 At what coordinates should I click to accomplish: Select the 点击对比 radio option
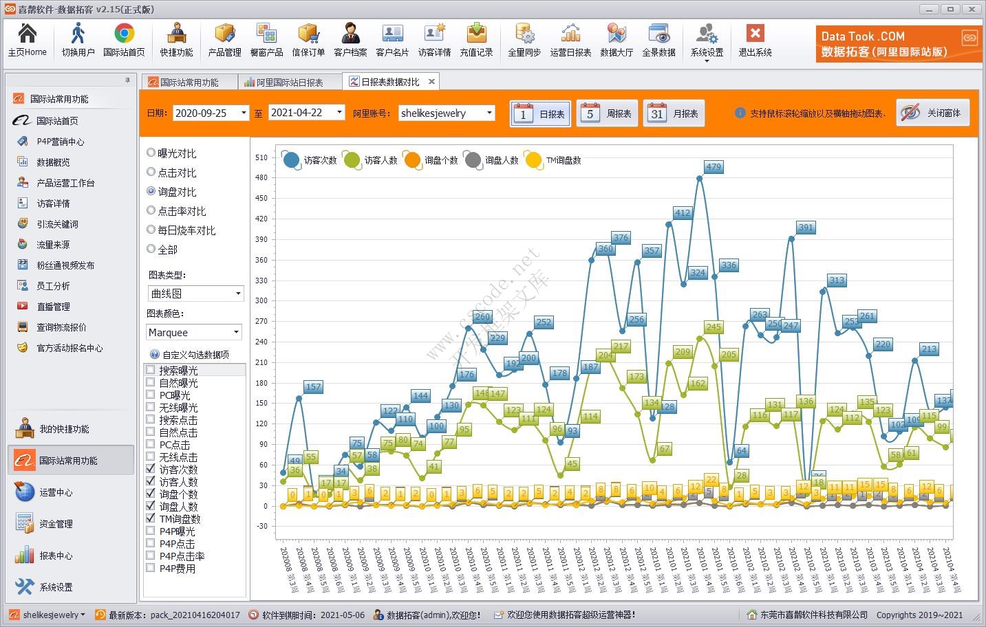click(x=151, y=172)
